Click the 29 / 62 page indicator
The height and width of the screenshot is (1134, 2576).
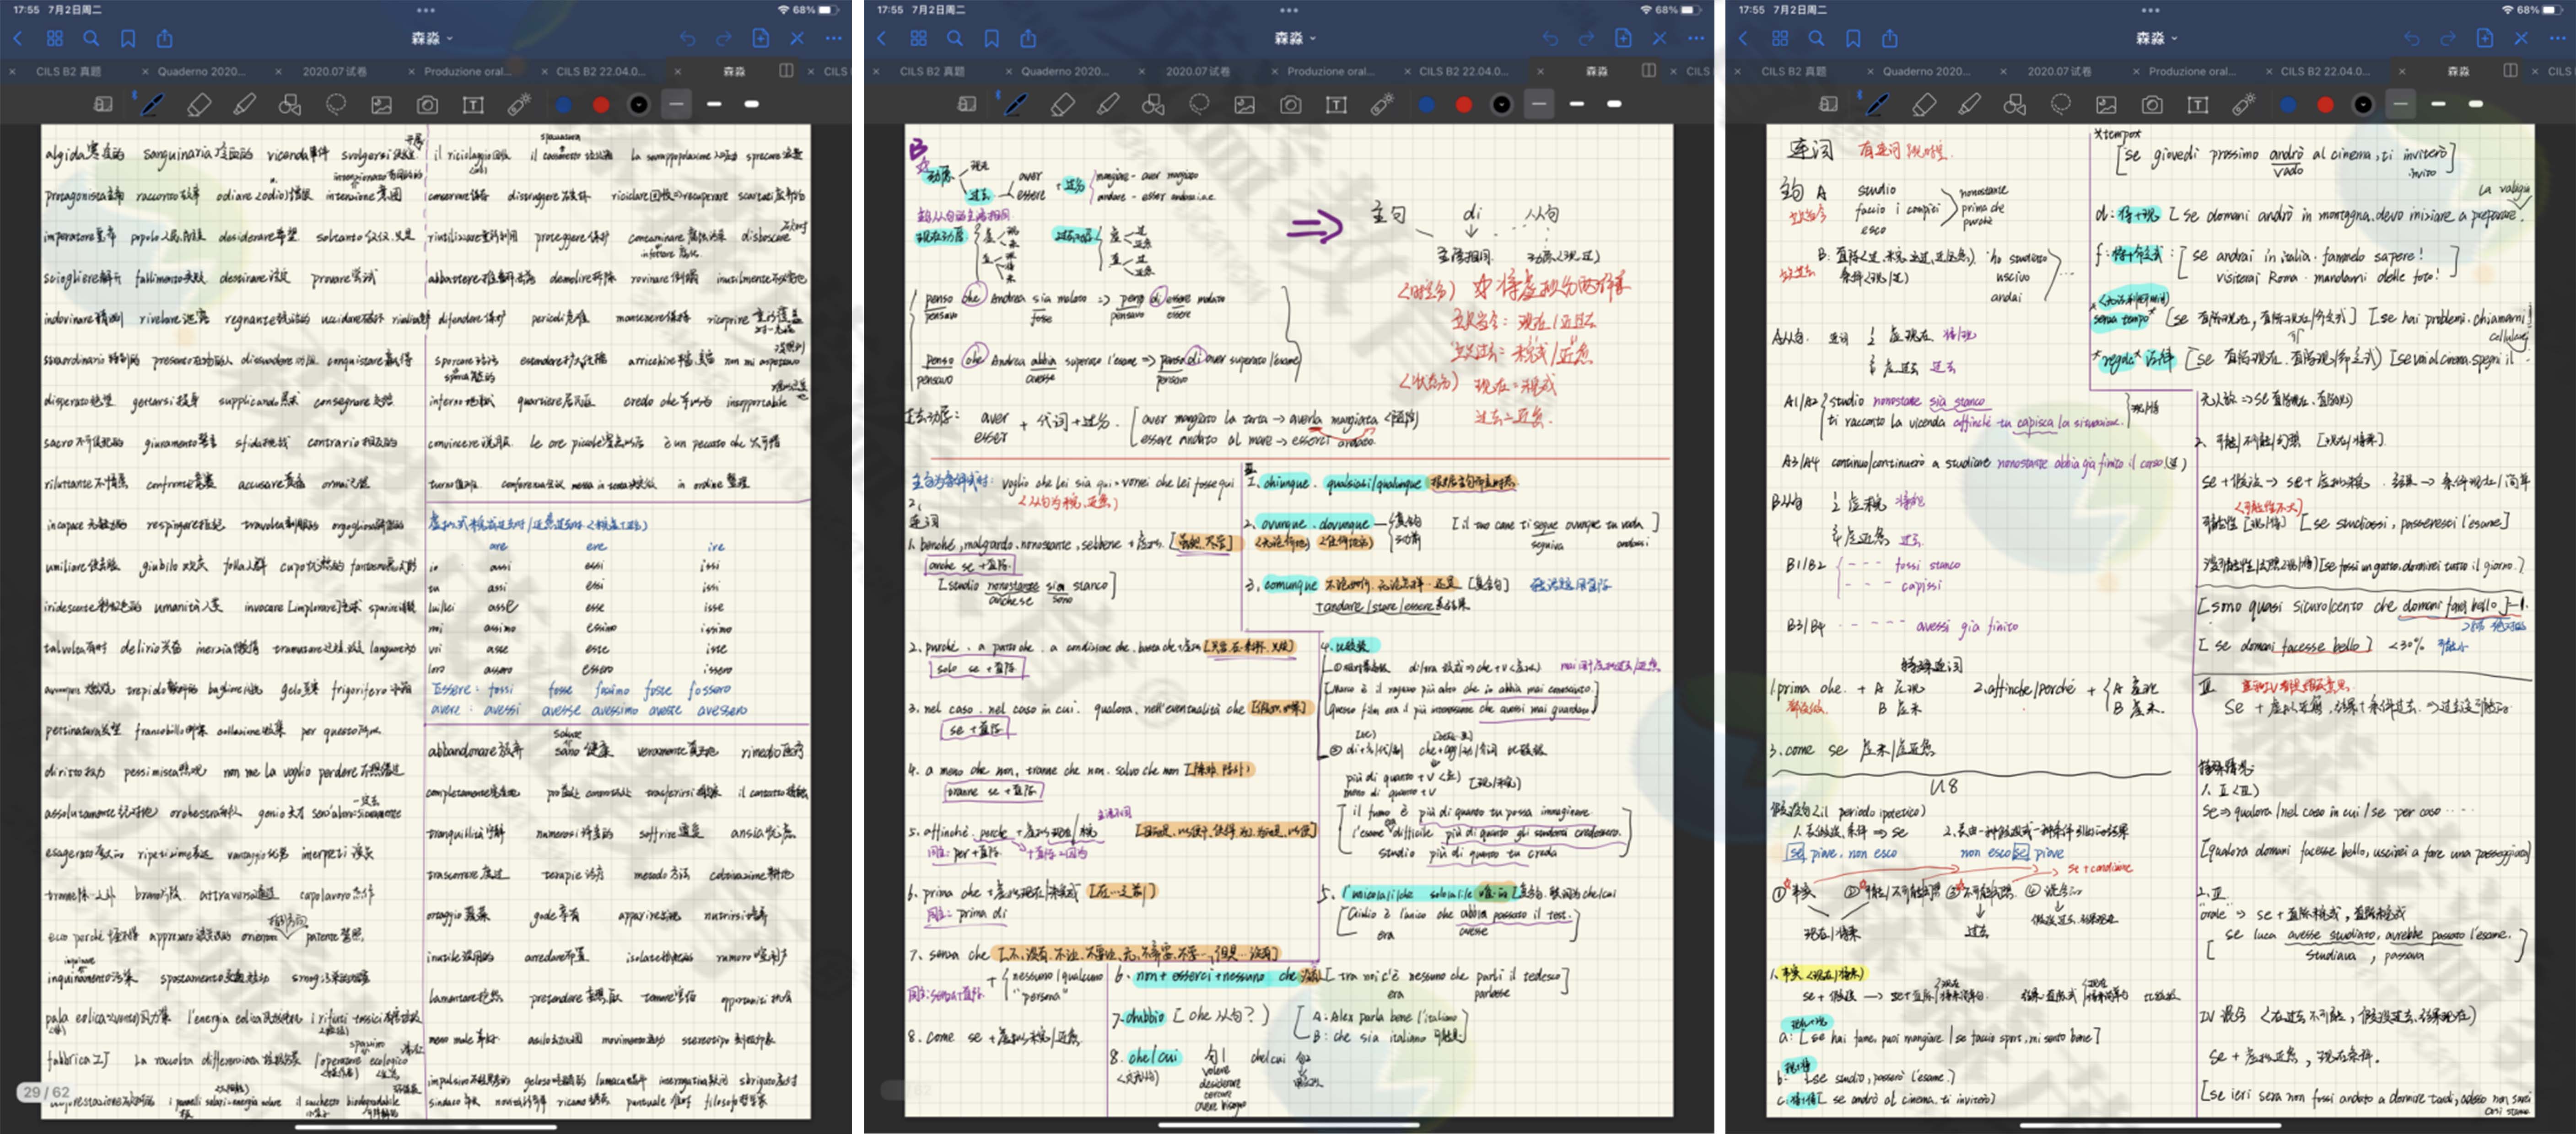click(47, 1092)
